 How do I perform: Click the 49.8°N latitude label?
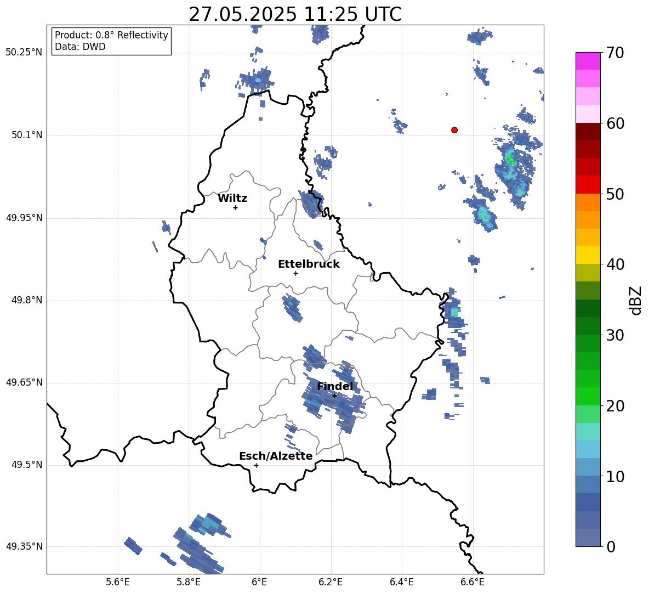(27, 300)
